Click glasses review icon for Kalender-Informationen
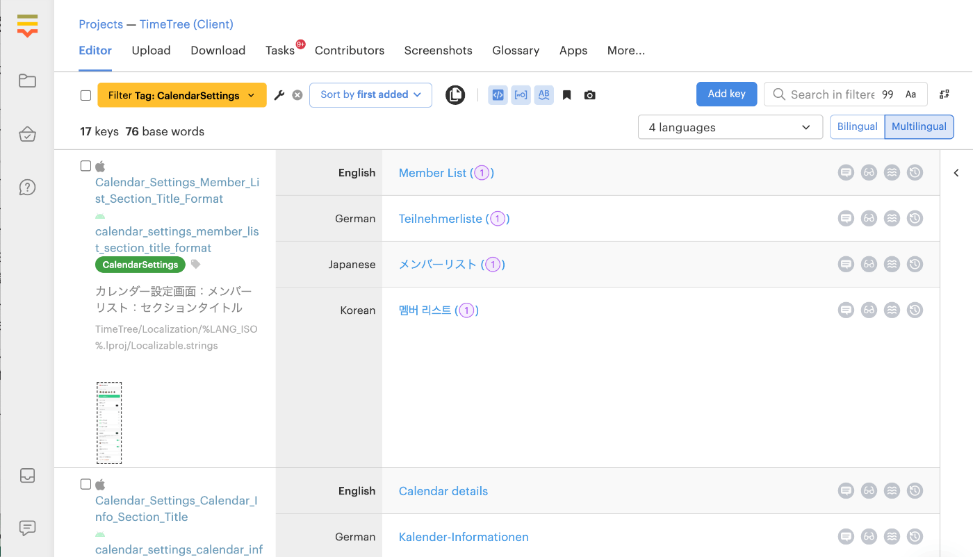This screenshot has height=557, width=973. click(869, 537)
